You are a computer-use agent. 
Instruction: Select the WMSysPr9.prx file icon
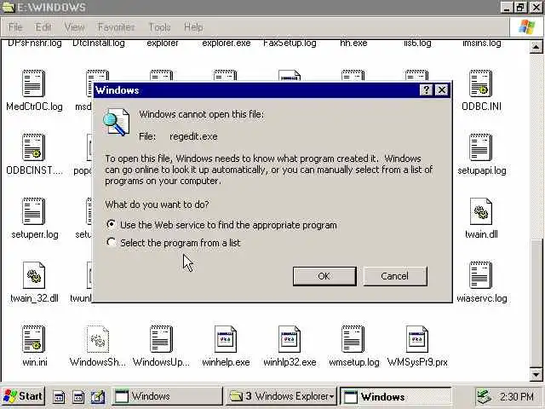coord(417,339)
